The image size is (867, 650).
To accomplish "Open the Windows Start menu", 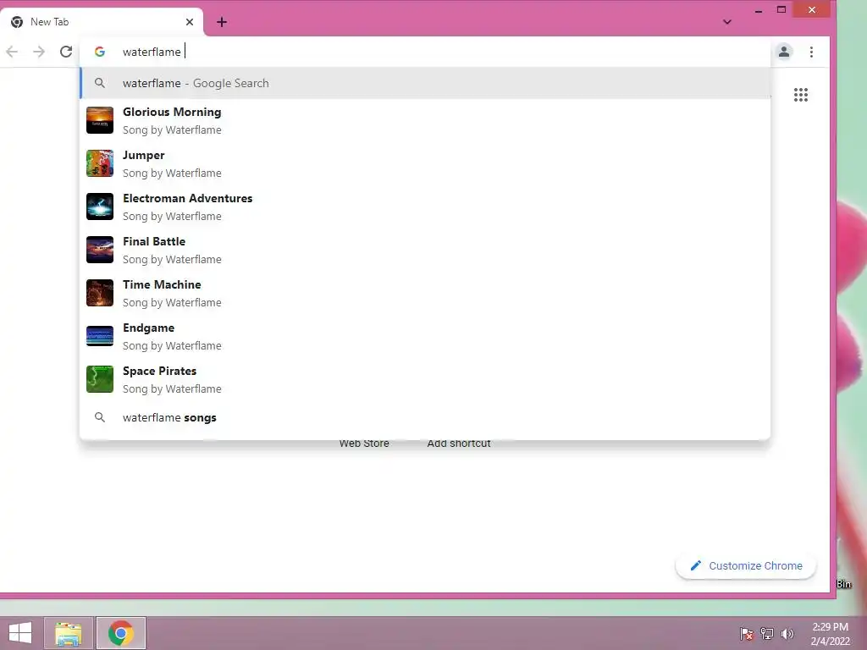I will (x=20, y=633).
